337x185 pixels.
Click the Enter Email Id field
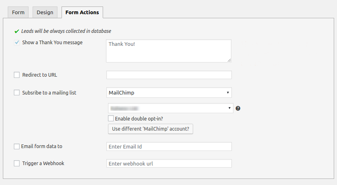click(x=169, y=146)
